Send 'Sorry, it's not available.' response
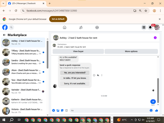The height and width of the screenshot is (123, 164). pos(75,84)
